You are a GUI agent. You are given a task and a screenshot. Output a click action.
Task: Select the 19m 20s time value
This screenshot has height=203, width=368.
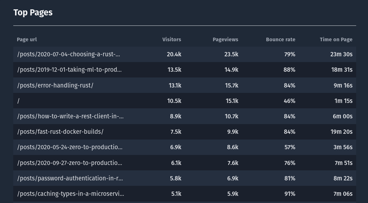pos(341,132)
